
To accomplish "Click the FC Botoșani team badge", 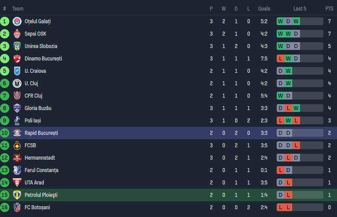I will (17, 208).
